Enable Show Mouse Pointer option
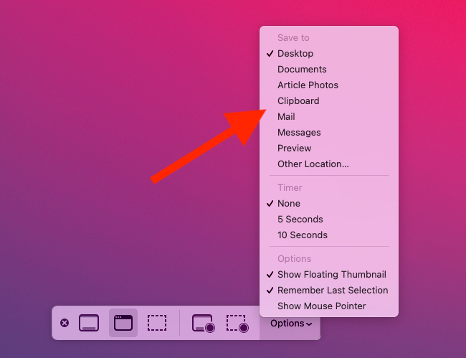Screen dimensions: 466x358 click(329, 306)
